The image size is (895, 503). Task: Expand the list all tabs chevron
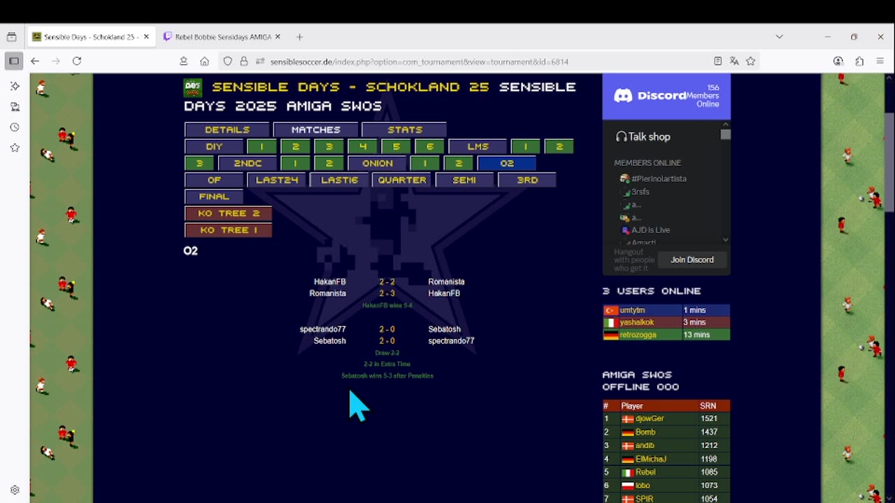779,37
